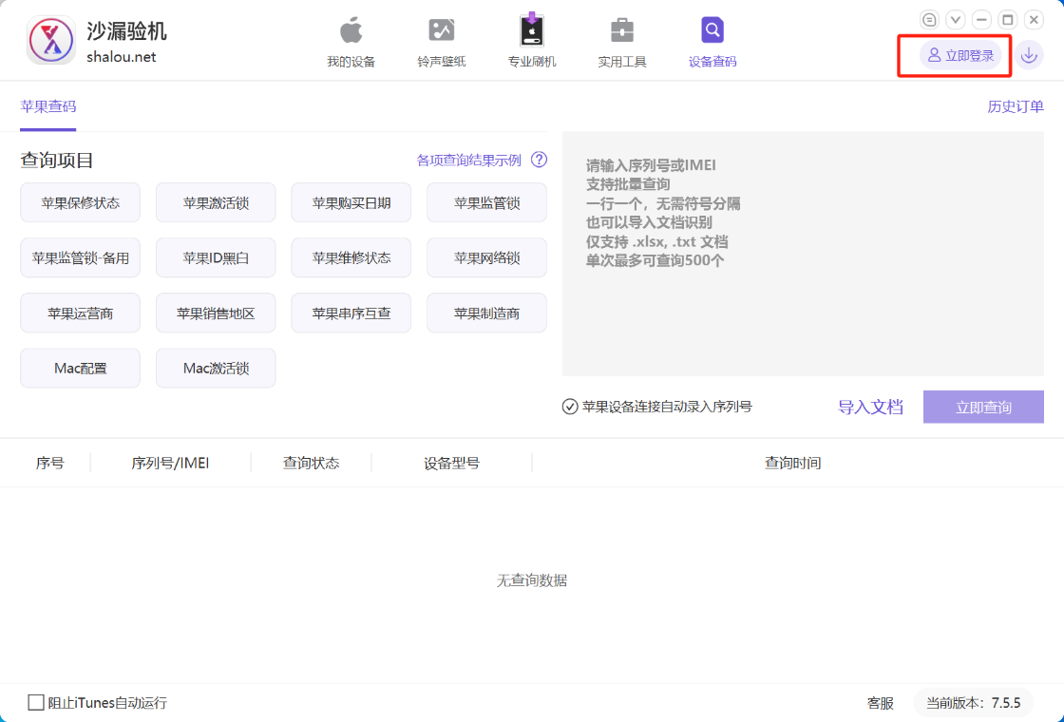Select the Mac激活锁 query item
This screenshot has height=722, width=1064.
coord(216,369)
